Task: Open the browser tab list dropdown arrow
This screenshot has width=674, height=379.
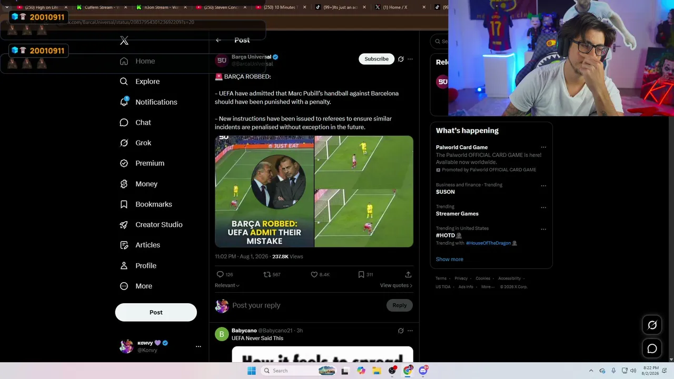Action: click(6, 7)
